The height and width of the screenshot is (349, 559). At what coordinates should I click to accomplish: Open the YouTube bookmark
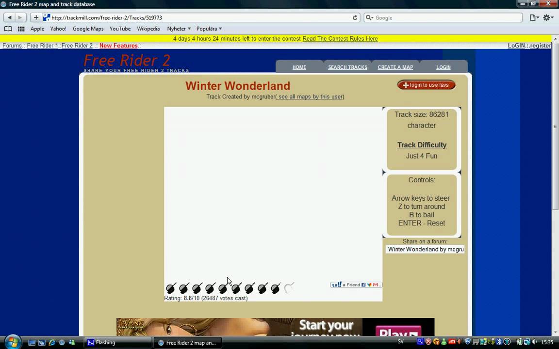point(120,29)
